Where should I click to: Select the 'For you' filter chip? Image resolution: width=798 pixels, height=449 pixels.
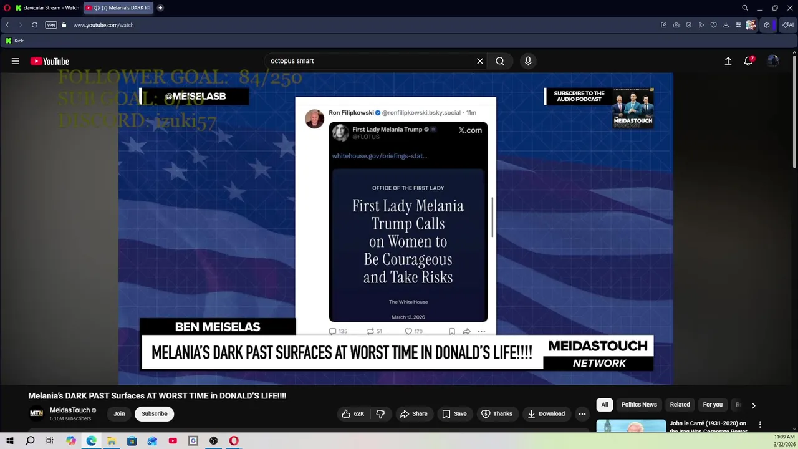coord(713,405)
